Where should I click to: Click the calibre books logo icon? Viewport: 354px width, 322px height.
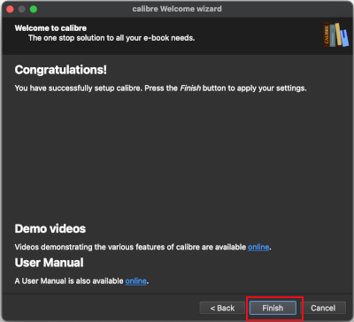click(336, 34)
